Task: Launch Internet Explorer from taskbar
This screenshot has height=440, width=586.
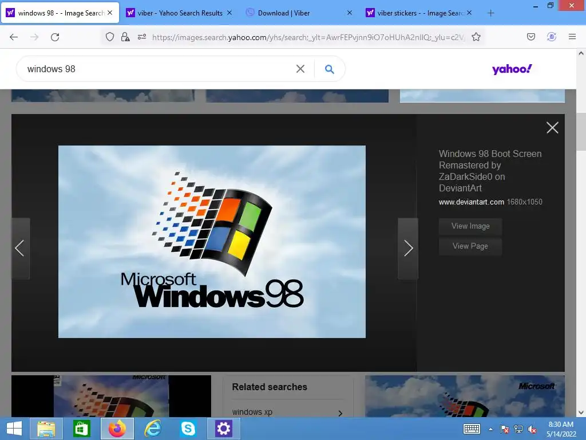Action: pos(152,429)
